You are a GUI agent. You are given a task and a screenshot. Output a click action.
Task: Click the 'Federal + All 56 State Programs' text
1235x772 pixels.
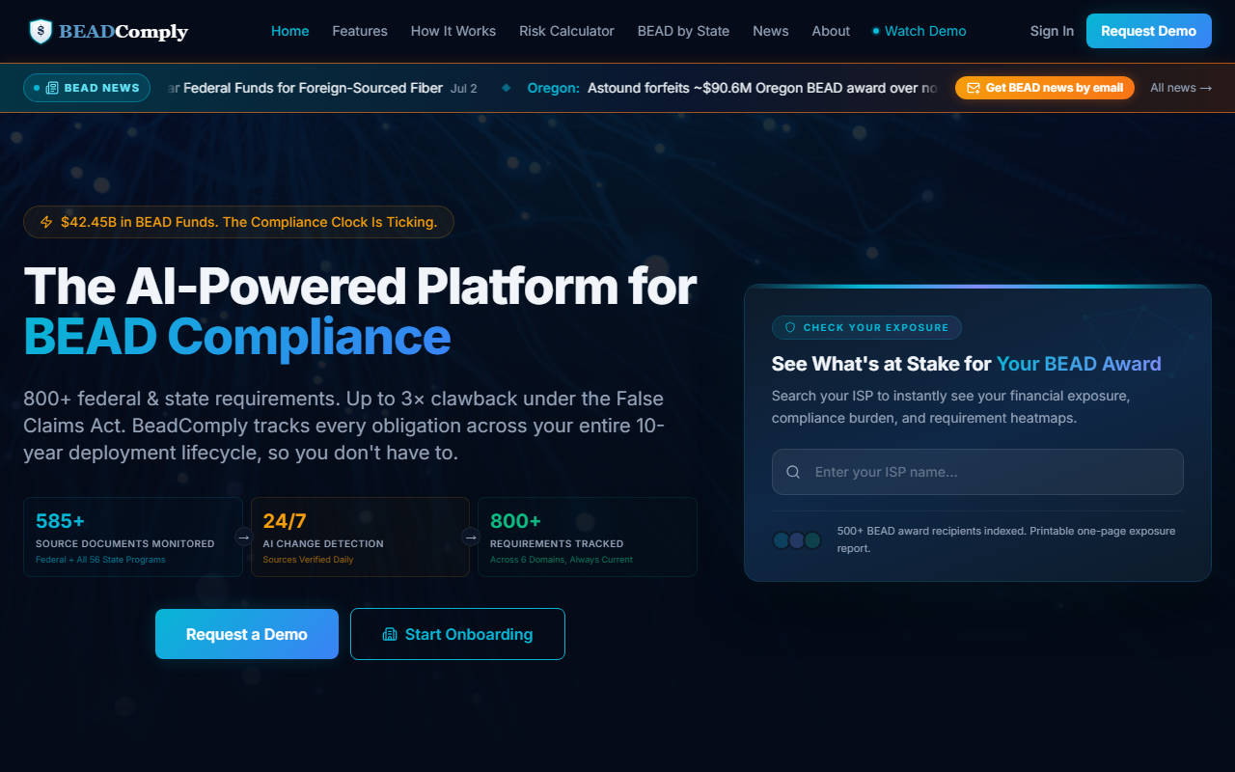click(x=100, y=560)
